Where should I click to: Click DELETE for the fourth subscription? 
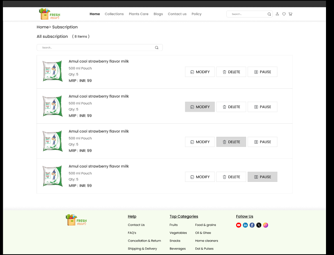[231, 177]
